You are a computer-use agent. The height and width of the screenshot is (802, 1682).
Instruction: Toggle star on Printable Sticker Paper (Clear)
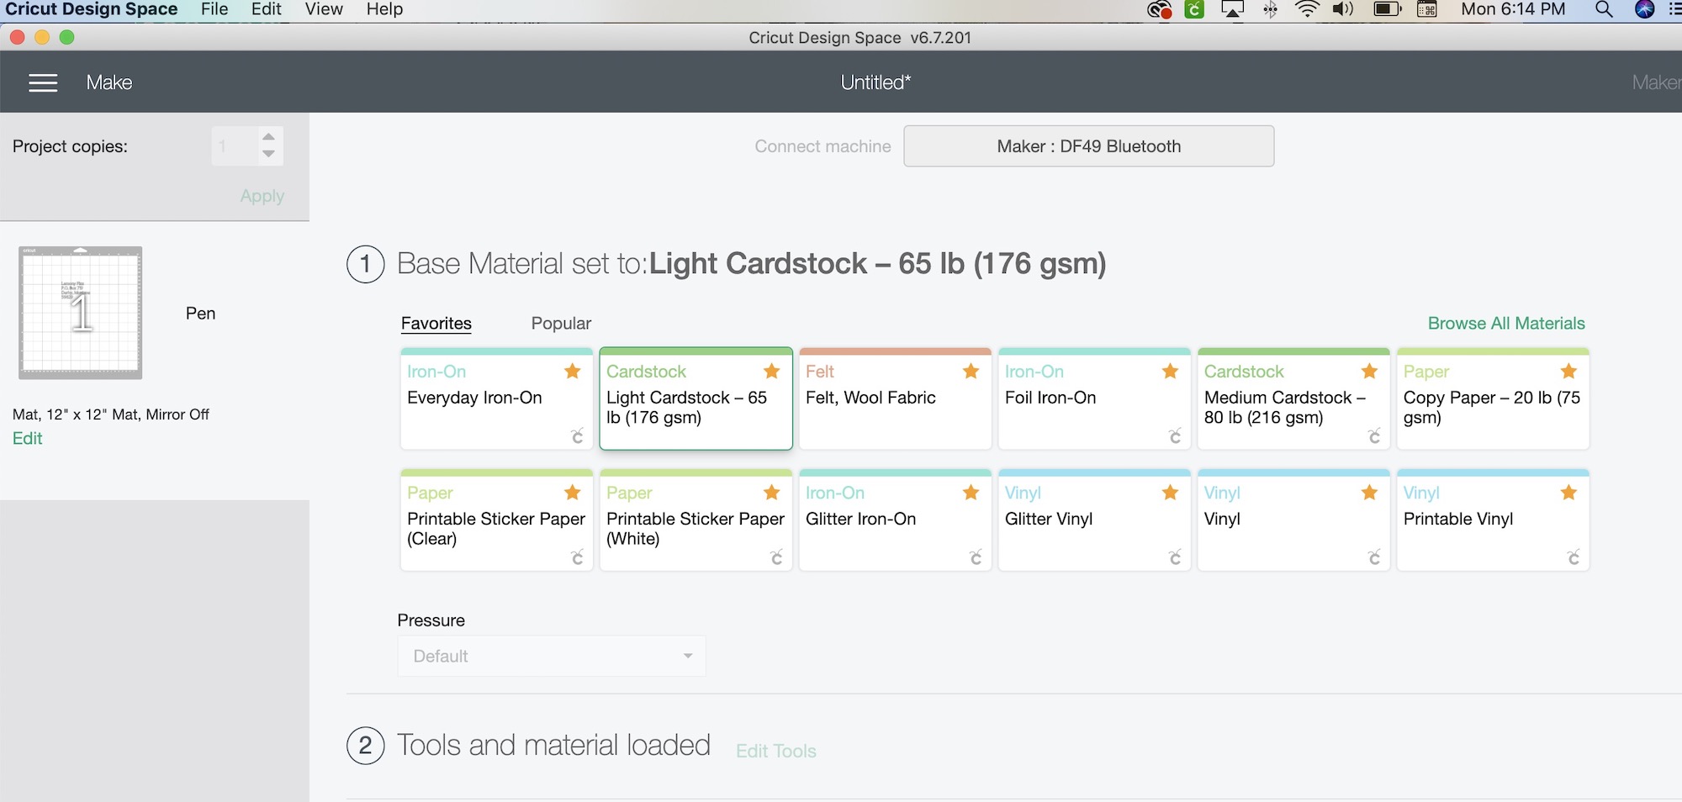(573, 493)
